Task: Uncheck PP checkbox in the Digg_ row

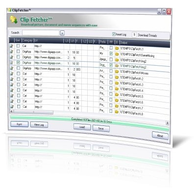Action: [x=111, y=65]
